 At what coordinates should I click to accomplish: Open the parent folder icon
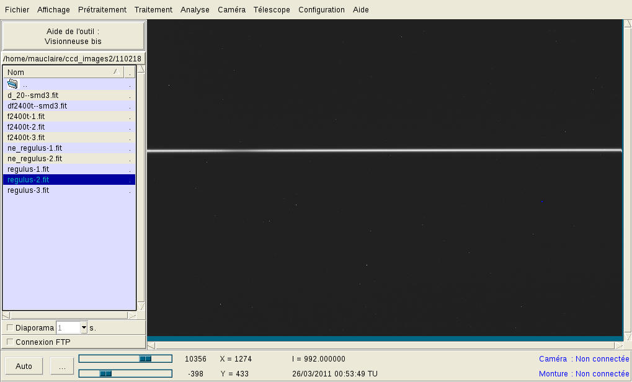(x=12, y=84)
